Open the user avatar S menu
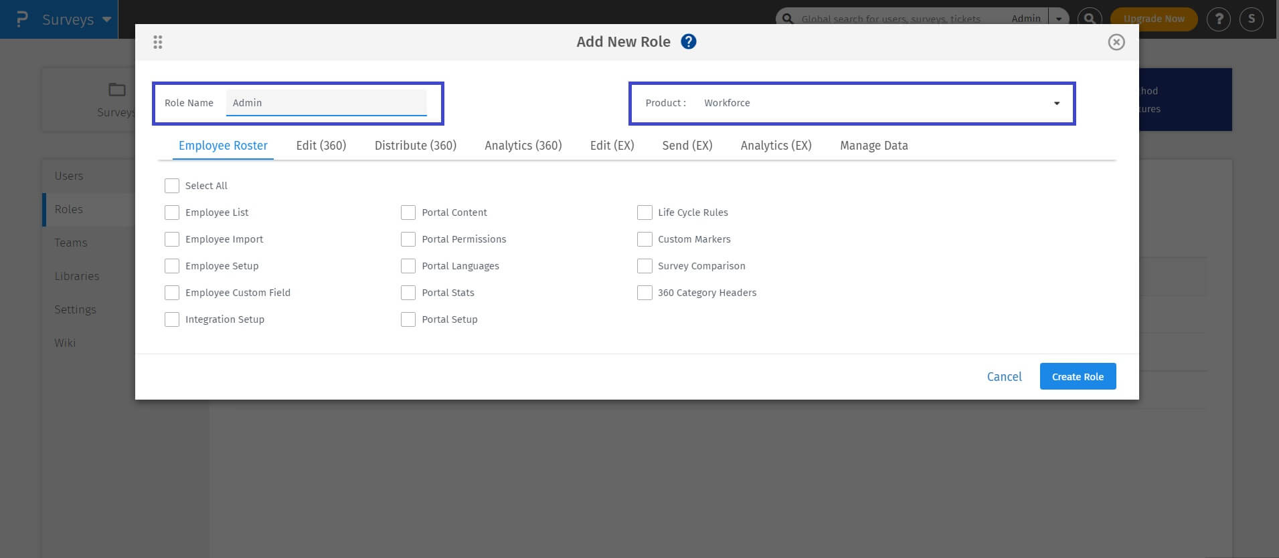This screenshot has width=1279, height=558. point(1252,19)
